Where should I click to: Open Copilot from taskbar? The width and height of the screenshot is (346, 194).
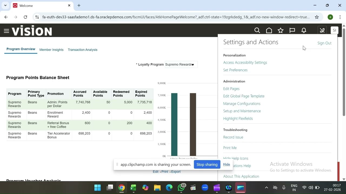[145, 188]
